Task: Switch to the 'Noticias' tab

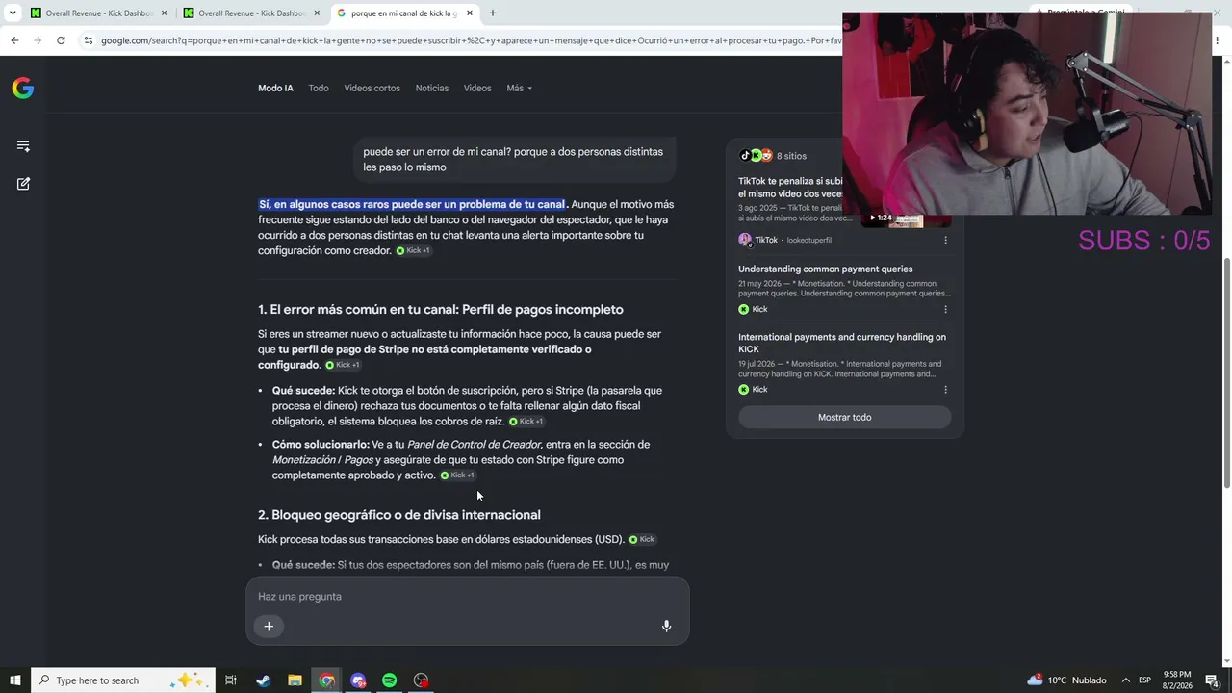Action: pyautogui.click(x=432, y=88)
